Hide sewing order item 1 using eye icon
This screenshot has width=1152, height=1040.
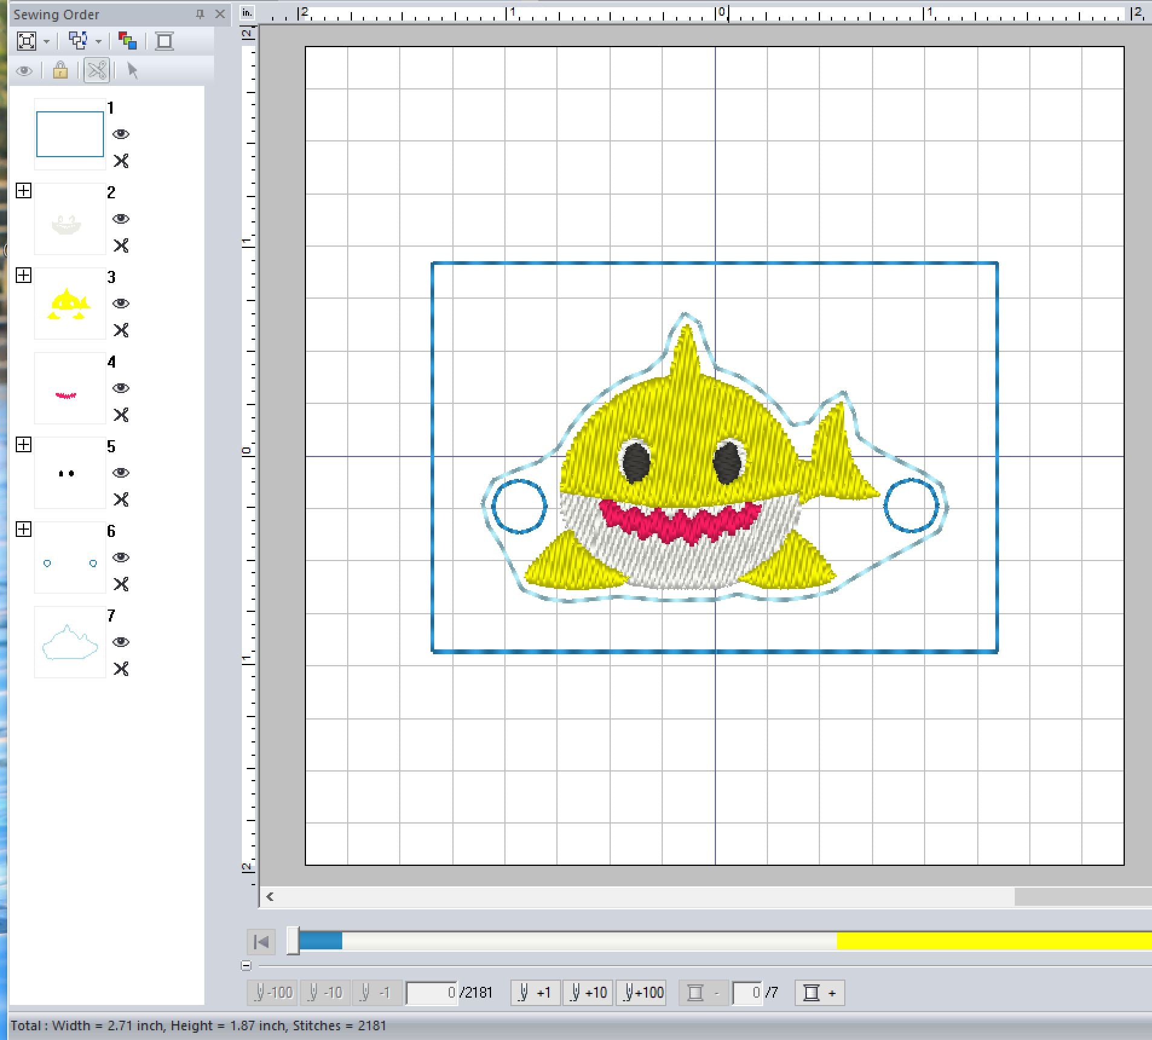[x=121, y=134]
